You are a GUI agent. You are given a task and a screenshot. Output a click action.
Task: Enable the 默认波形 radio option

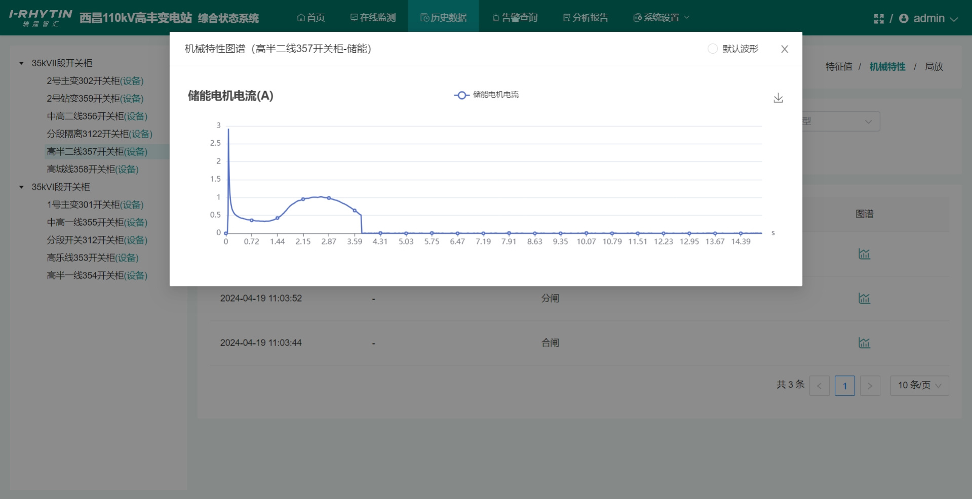click(713, 49)
